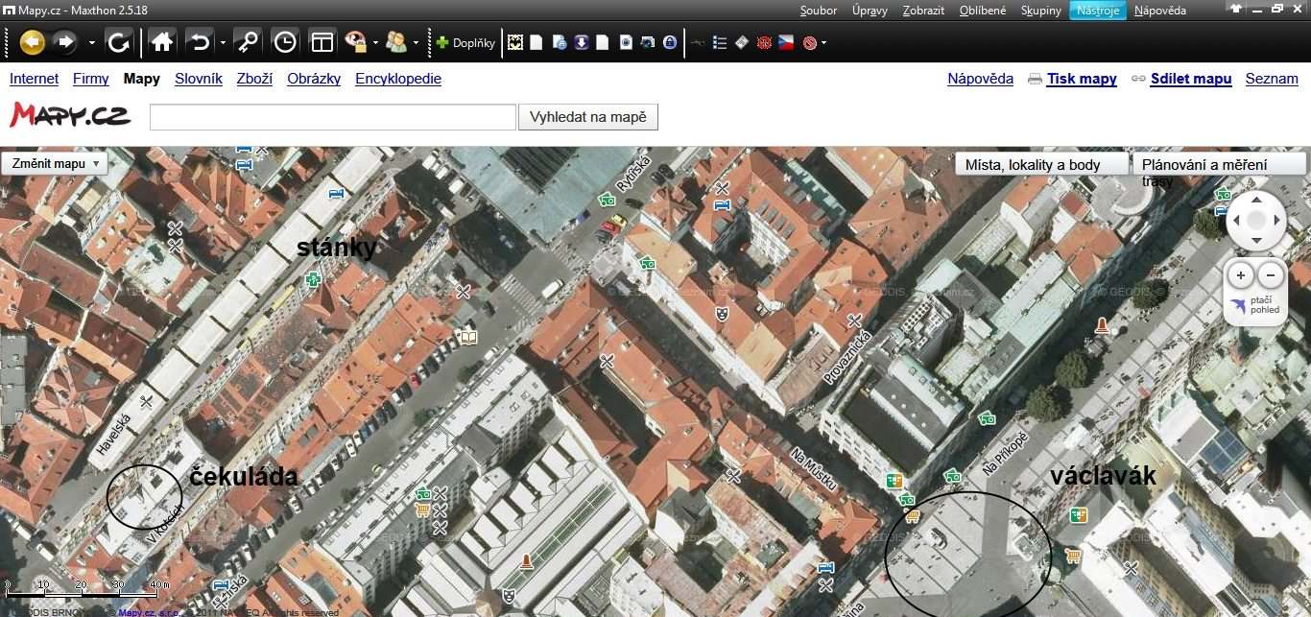The image size is (1311, 617).
Task: Open the Slovník link
Action: 199,79
